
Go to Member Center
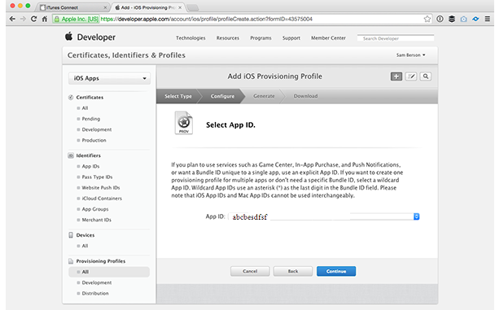pos(328,38)
